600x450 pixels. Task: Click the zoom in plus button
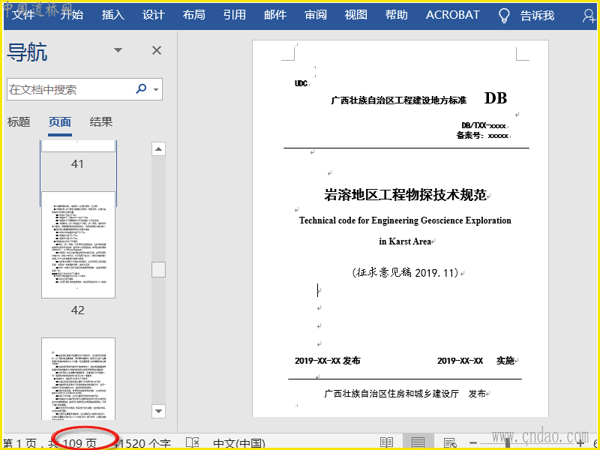click(x=580, y=443)
